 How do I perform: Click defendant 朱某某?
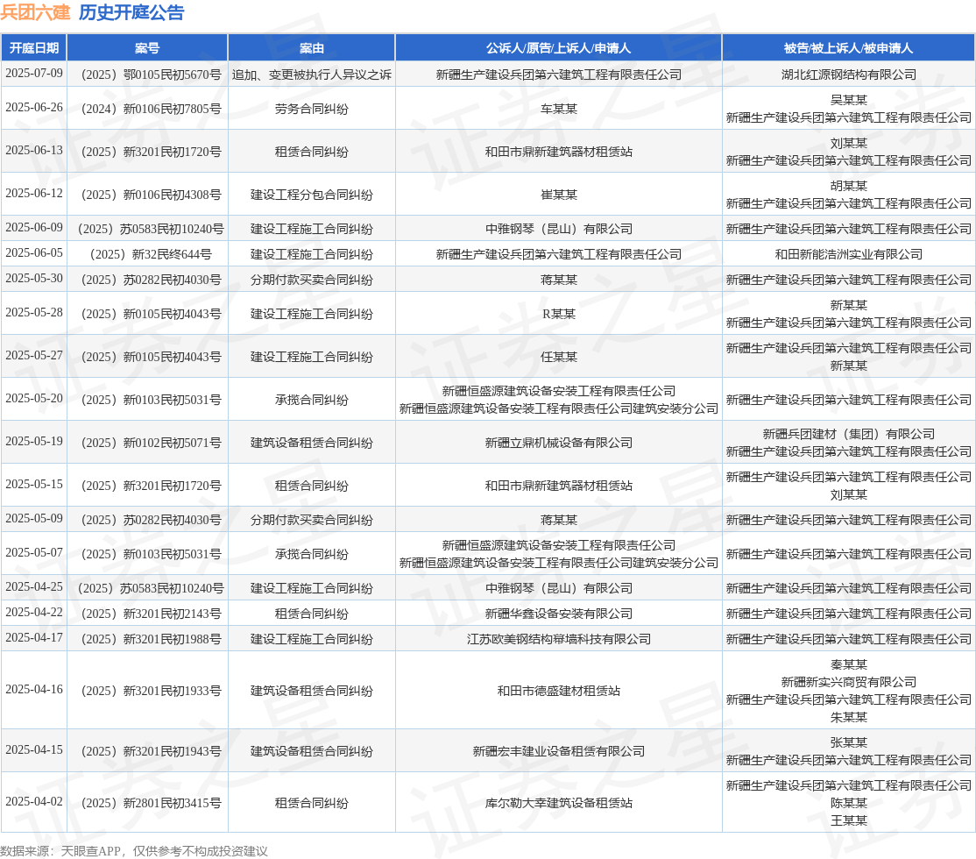(848, 718)
